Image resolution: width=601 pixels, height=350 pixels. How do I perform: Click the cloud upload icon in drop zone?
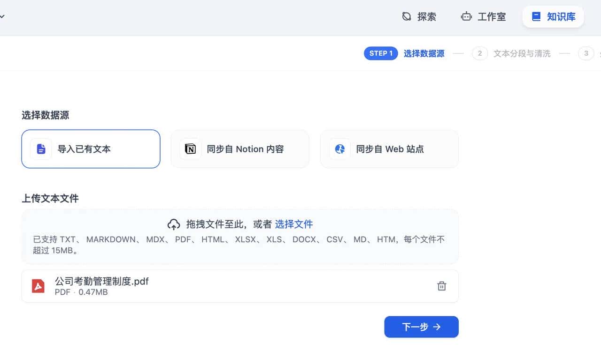click(174, 224)
